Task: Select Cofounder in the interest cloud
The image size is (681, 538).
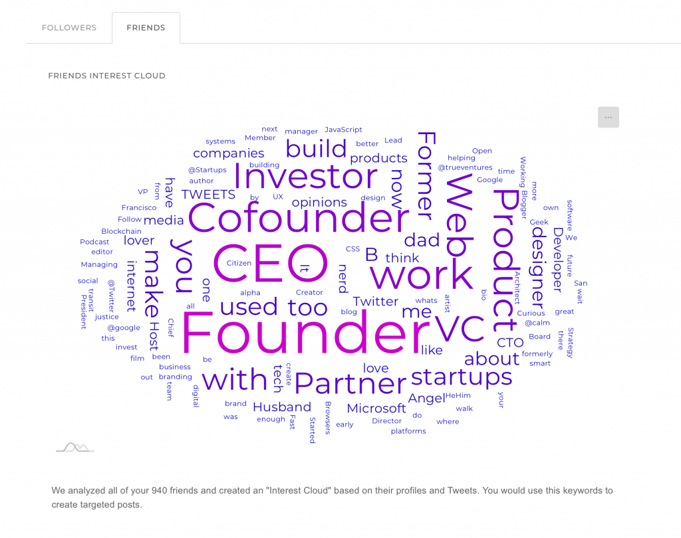Action: click(x=299, y=217)
